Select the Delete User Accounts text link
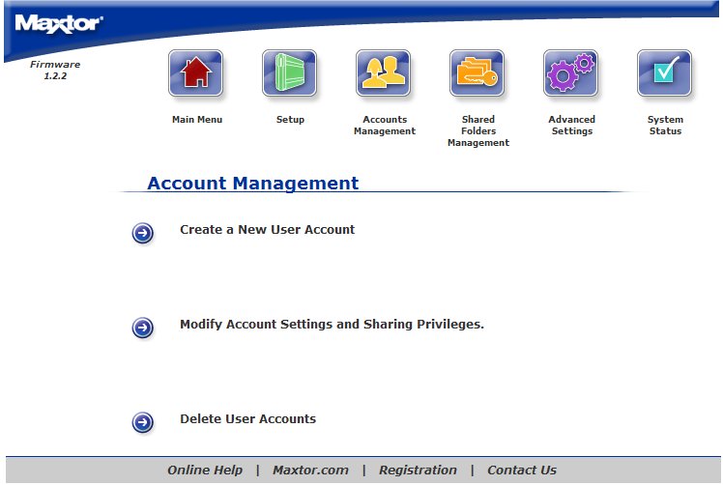Image resolution: width=723 pixels, height=485 pixels. click(247, 419)
